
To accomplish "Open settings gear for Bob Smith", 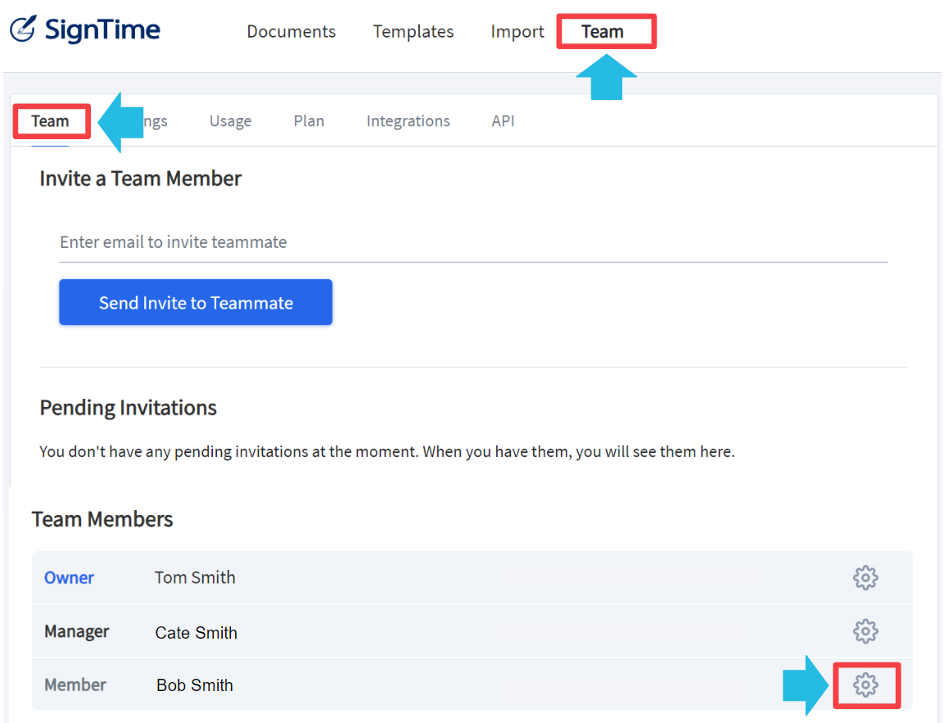I will tap(866, 685).
